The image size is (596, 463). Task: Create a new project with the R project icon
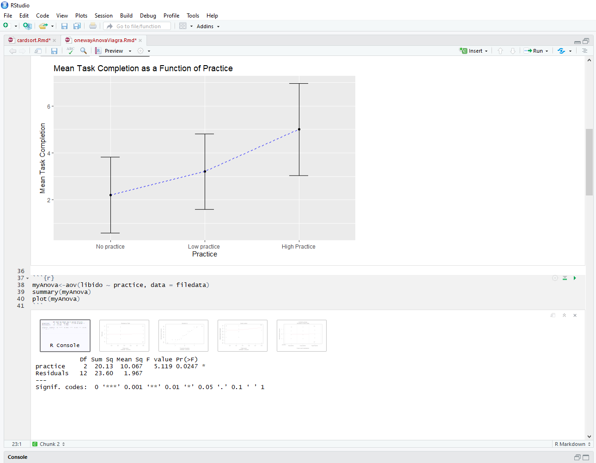tap(27, 26)
